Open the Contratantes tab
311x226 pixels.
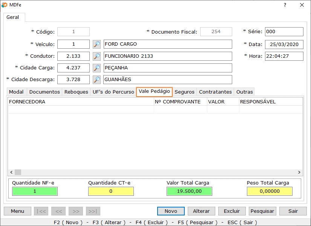click(x=215, y=92)
